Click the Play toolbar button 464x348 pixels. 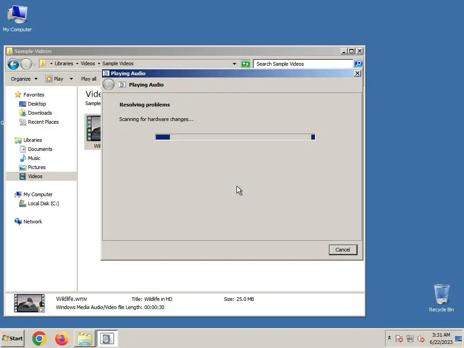click(x=54, y=79)
